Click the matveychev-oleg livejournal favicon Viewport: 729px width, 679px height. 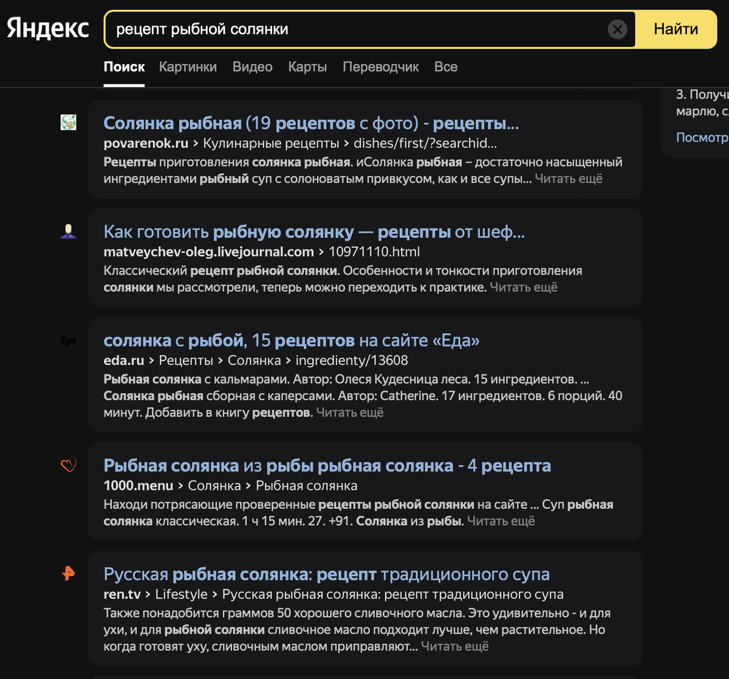[68, 231]
